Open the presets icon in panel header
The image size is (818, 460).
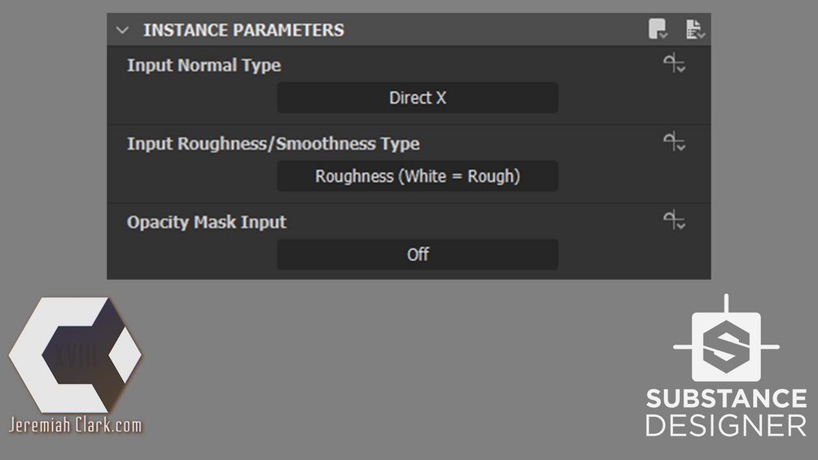pyautogui.click(x=658, y=30)
